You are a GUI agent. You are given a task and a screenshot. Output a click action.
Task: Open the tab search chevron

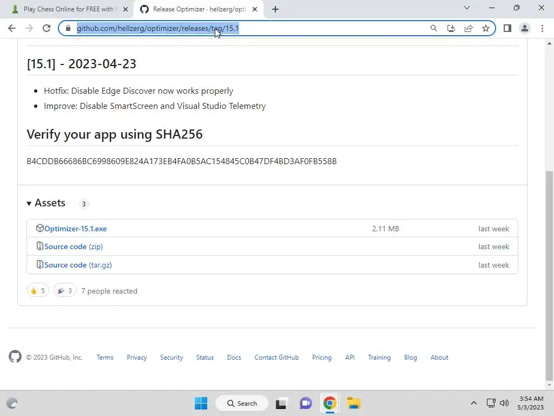click(x=467, y=8)
